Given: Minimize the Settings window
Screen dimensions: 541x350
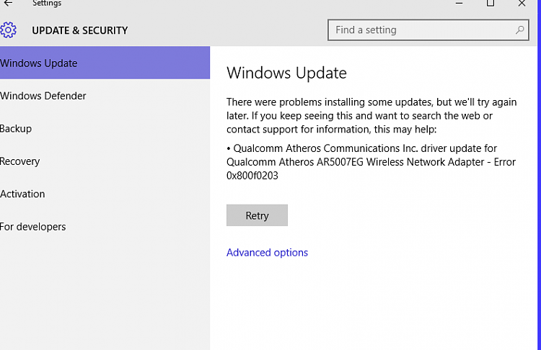Looking at the screenshot, I should tap(459, 3).
